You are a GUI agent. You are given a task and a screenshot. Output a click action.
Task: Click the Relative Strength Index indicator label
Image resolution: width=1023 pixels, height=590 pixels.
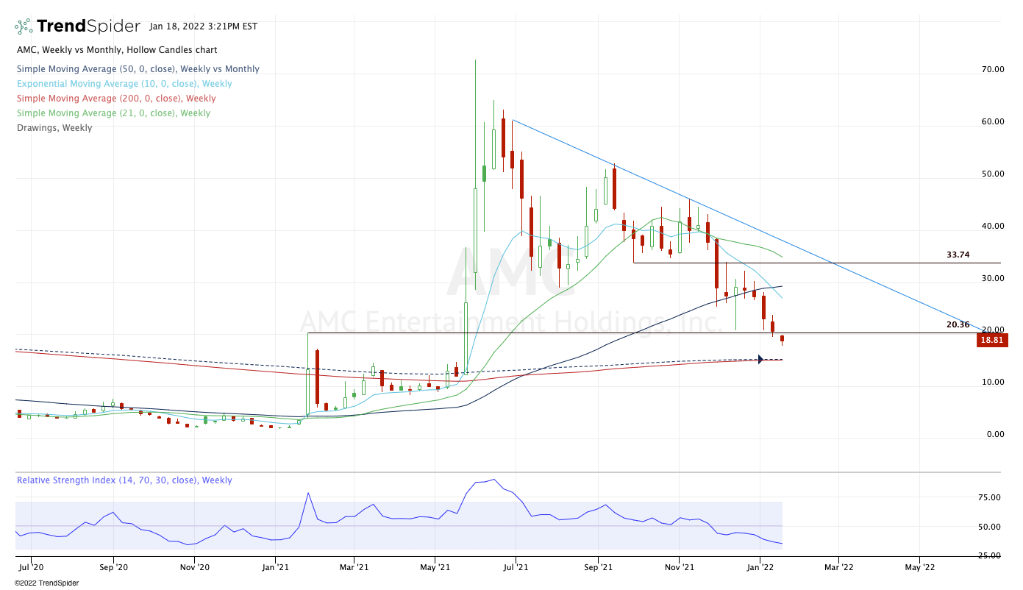click(124, 480)
